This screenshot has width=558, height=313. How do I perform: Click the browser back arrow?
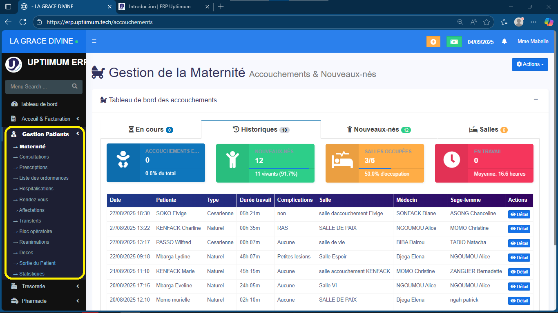pos(8,22)
